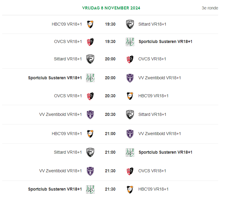Click OVCS away logo in 20:00 match

pos(130,59)
